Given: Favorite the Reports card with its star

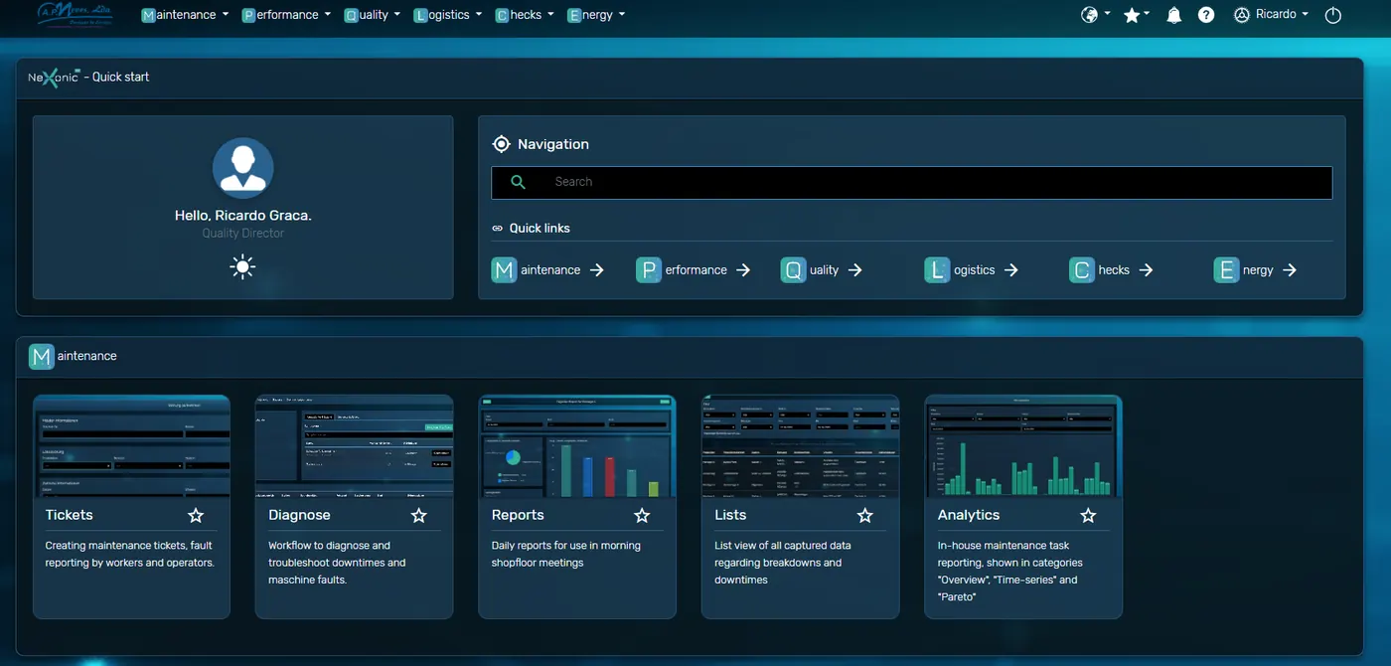Looking at the screenshot, I should click(x=642, y=515).
